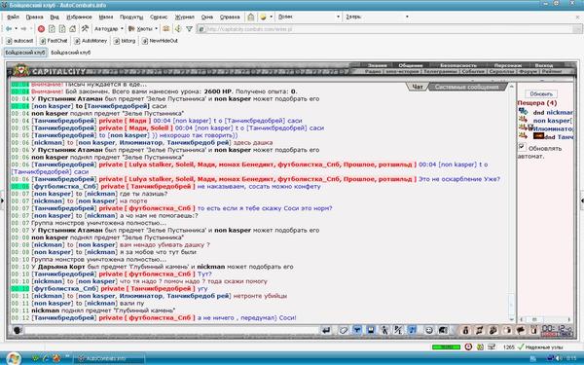Click the chat vertical scrollbar
This screenshot has height=365, width=584.
click(511, 202)
